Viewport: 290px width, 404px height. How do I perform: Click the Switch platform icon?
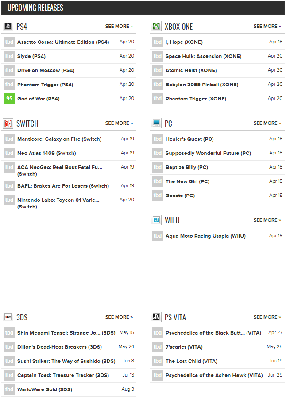click(8, 123)
